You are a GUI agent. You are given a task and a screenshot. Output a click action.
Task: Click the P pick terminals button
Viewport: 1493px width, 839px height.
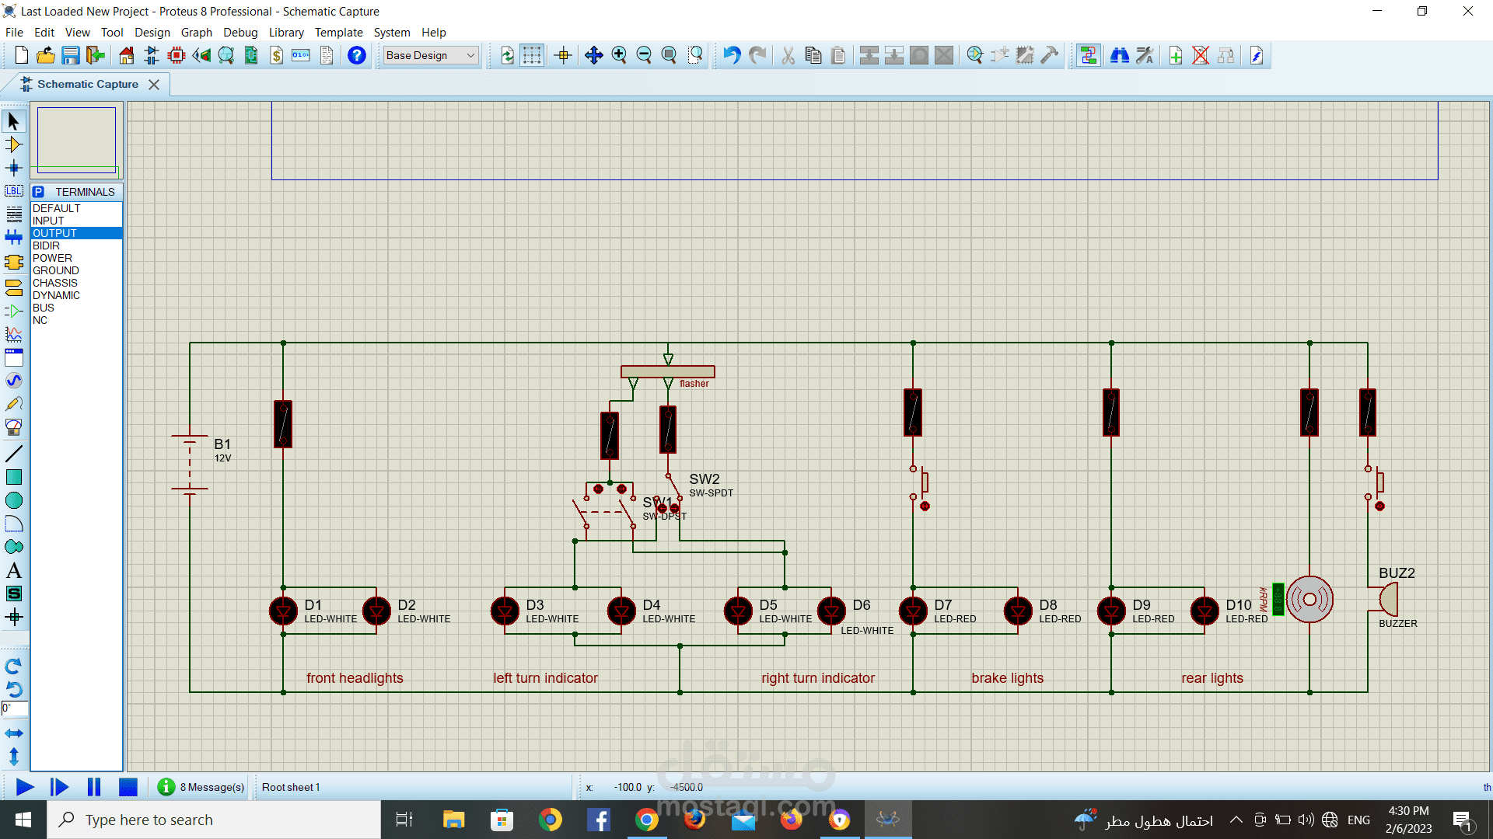(38, 192)
